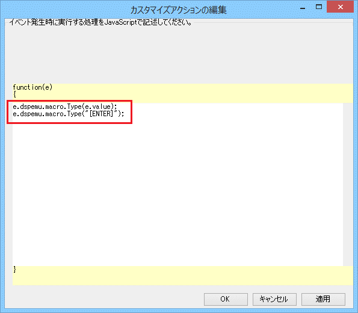Click the window title カスタマイズアクションの編集
The image size is (358, 313).
(178, 10)
